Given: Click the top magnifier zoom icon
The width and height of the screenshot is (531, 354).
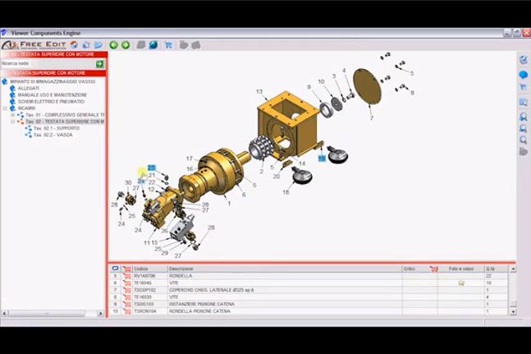Looking at the screenshot, I should (x=524, y=116).
